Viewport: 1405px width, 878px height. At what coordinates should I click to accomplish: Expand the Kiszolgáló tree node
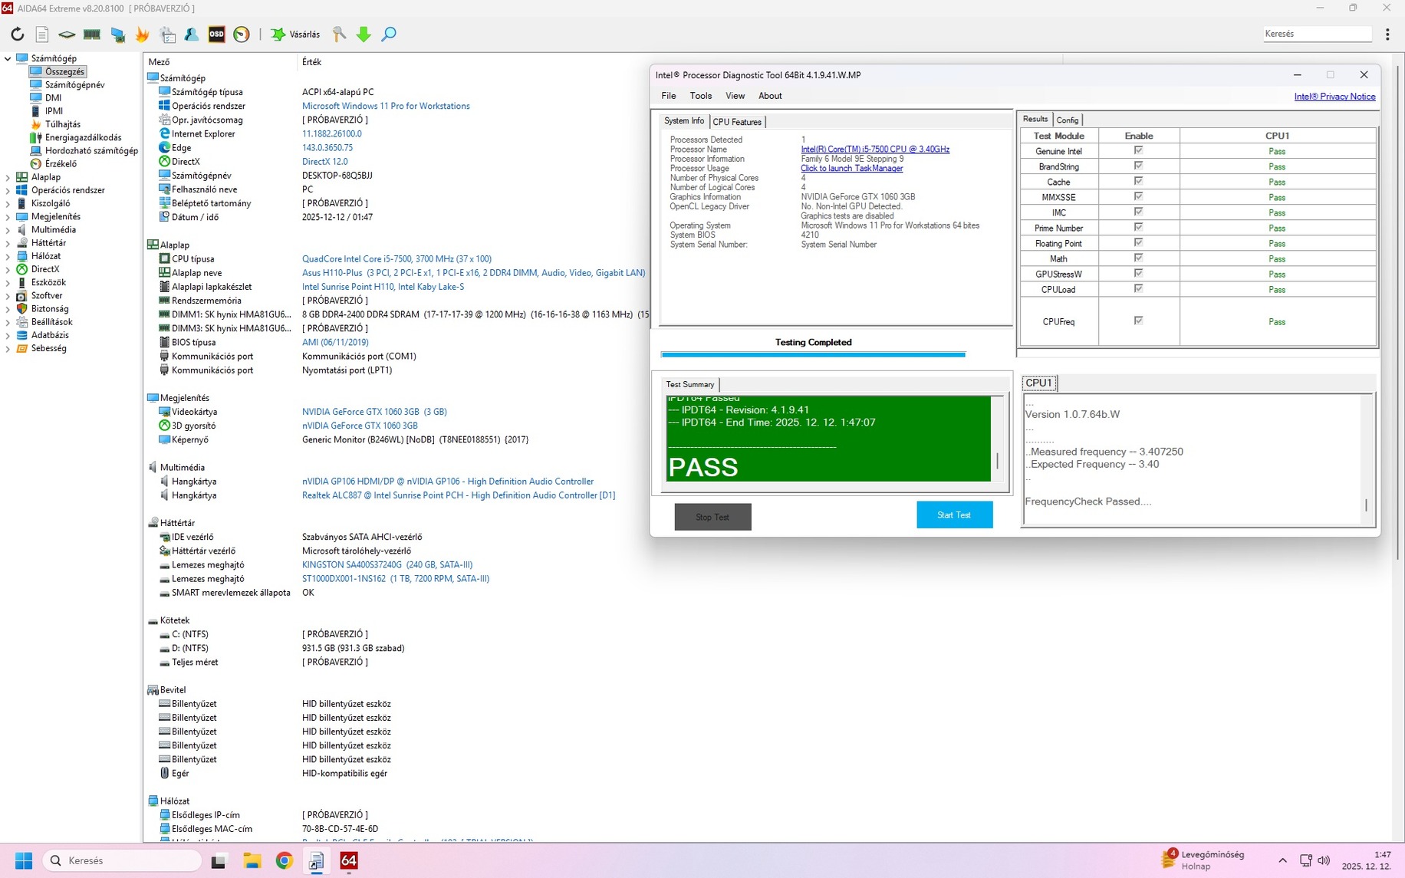tap(8, 203)
